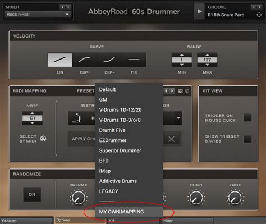Cancel mapping changes with X button
The width and height of the screenshot is (266, 224).
tap(171, 139)
